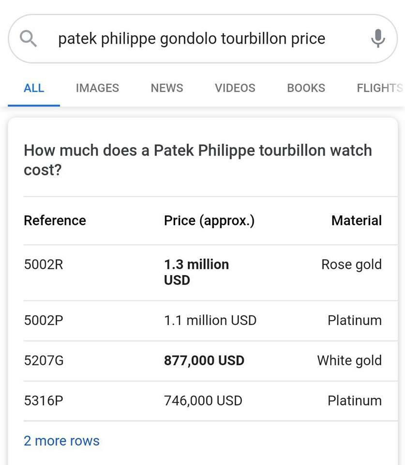
Task: Select the ALL results tab
Action: (x=34, y=88)
